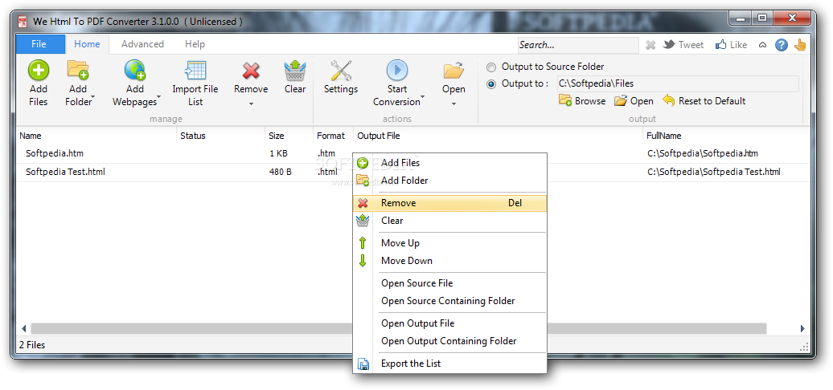Image resolution: width=833 pixels, height=390 pixels.
Task: Click the Add Webpages globe icon
Action: 135,70
